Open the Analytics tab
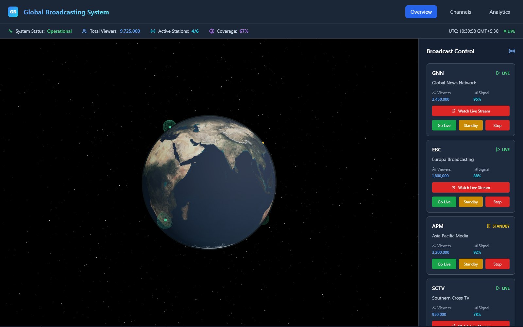 click(x=499, y=12)
